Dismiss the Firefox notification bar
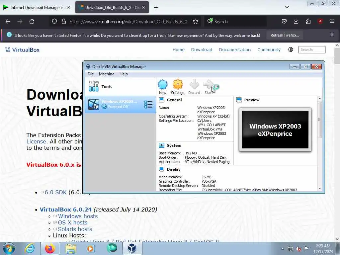 (x=332, y=35)
